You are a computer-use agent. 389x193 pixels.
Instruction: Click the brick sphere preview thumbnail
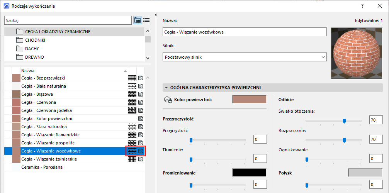[357, 53]
